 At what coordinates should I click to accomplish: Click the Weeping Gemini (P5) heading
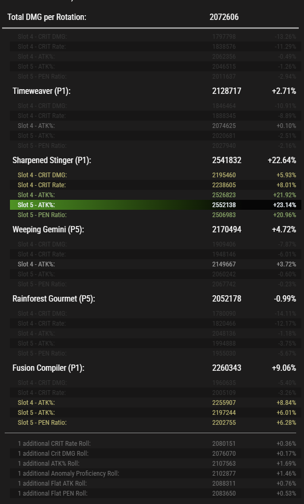(x=48, y=230)
